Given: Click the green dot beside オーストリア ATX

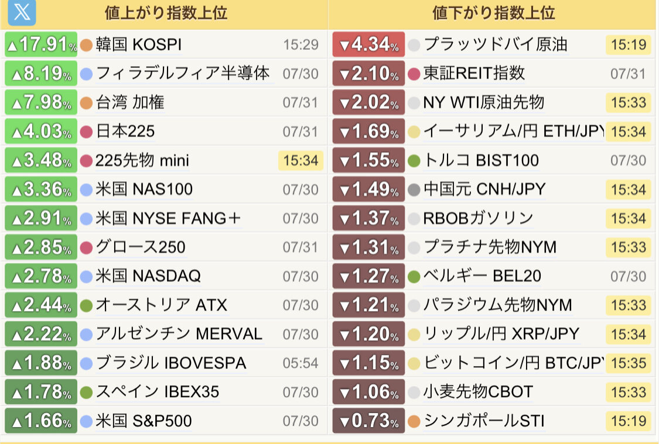Looking at the screenshot, I should click(x=86, y=305).
